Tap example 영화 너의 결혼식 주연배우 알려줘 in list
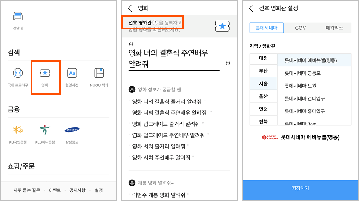 coord(169,113)
